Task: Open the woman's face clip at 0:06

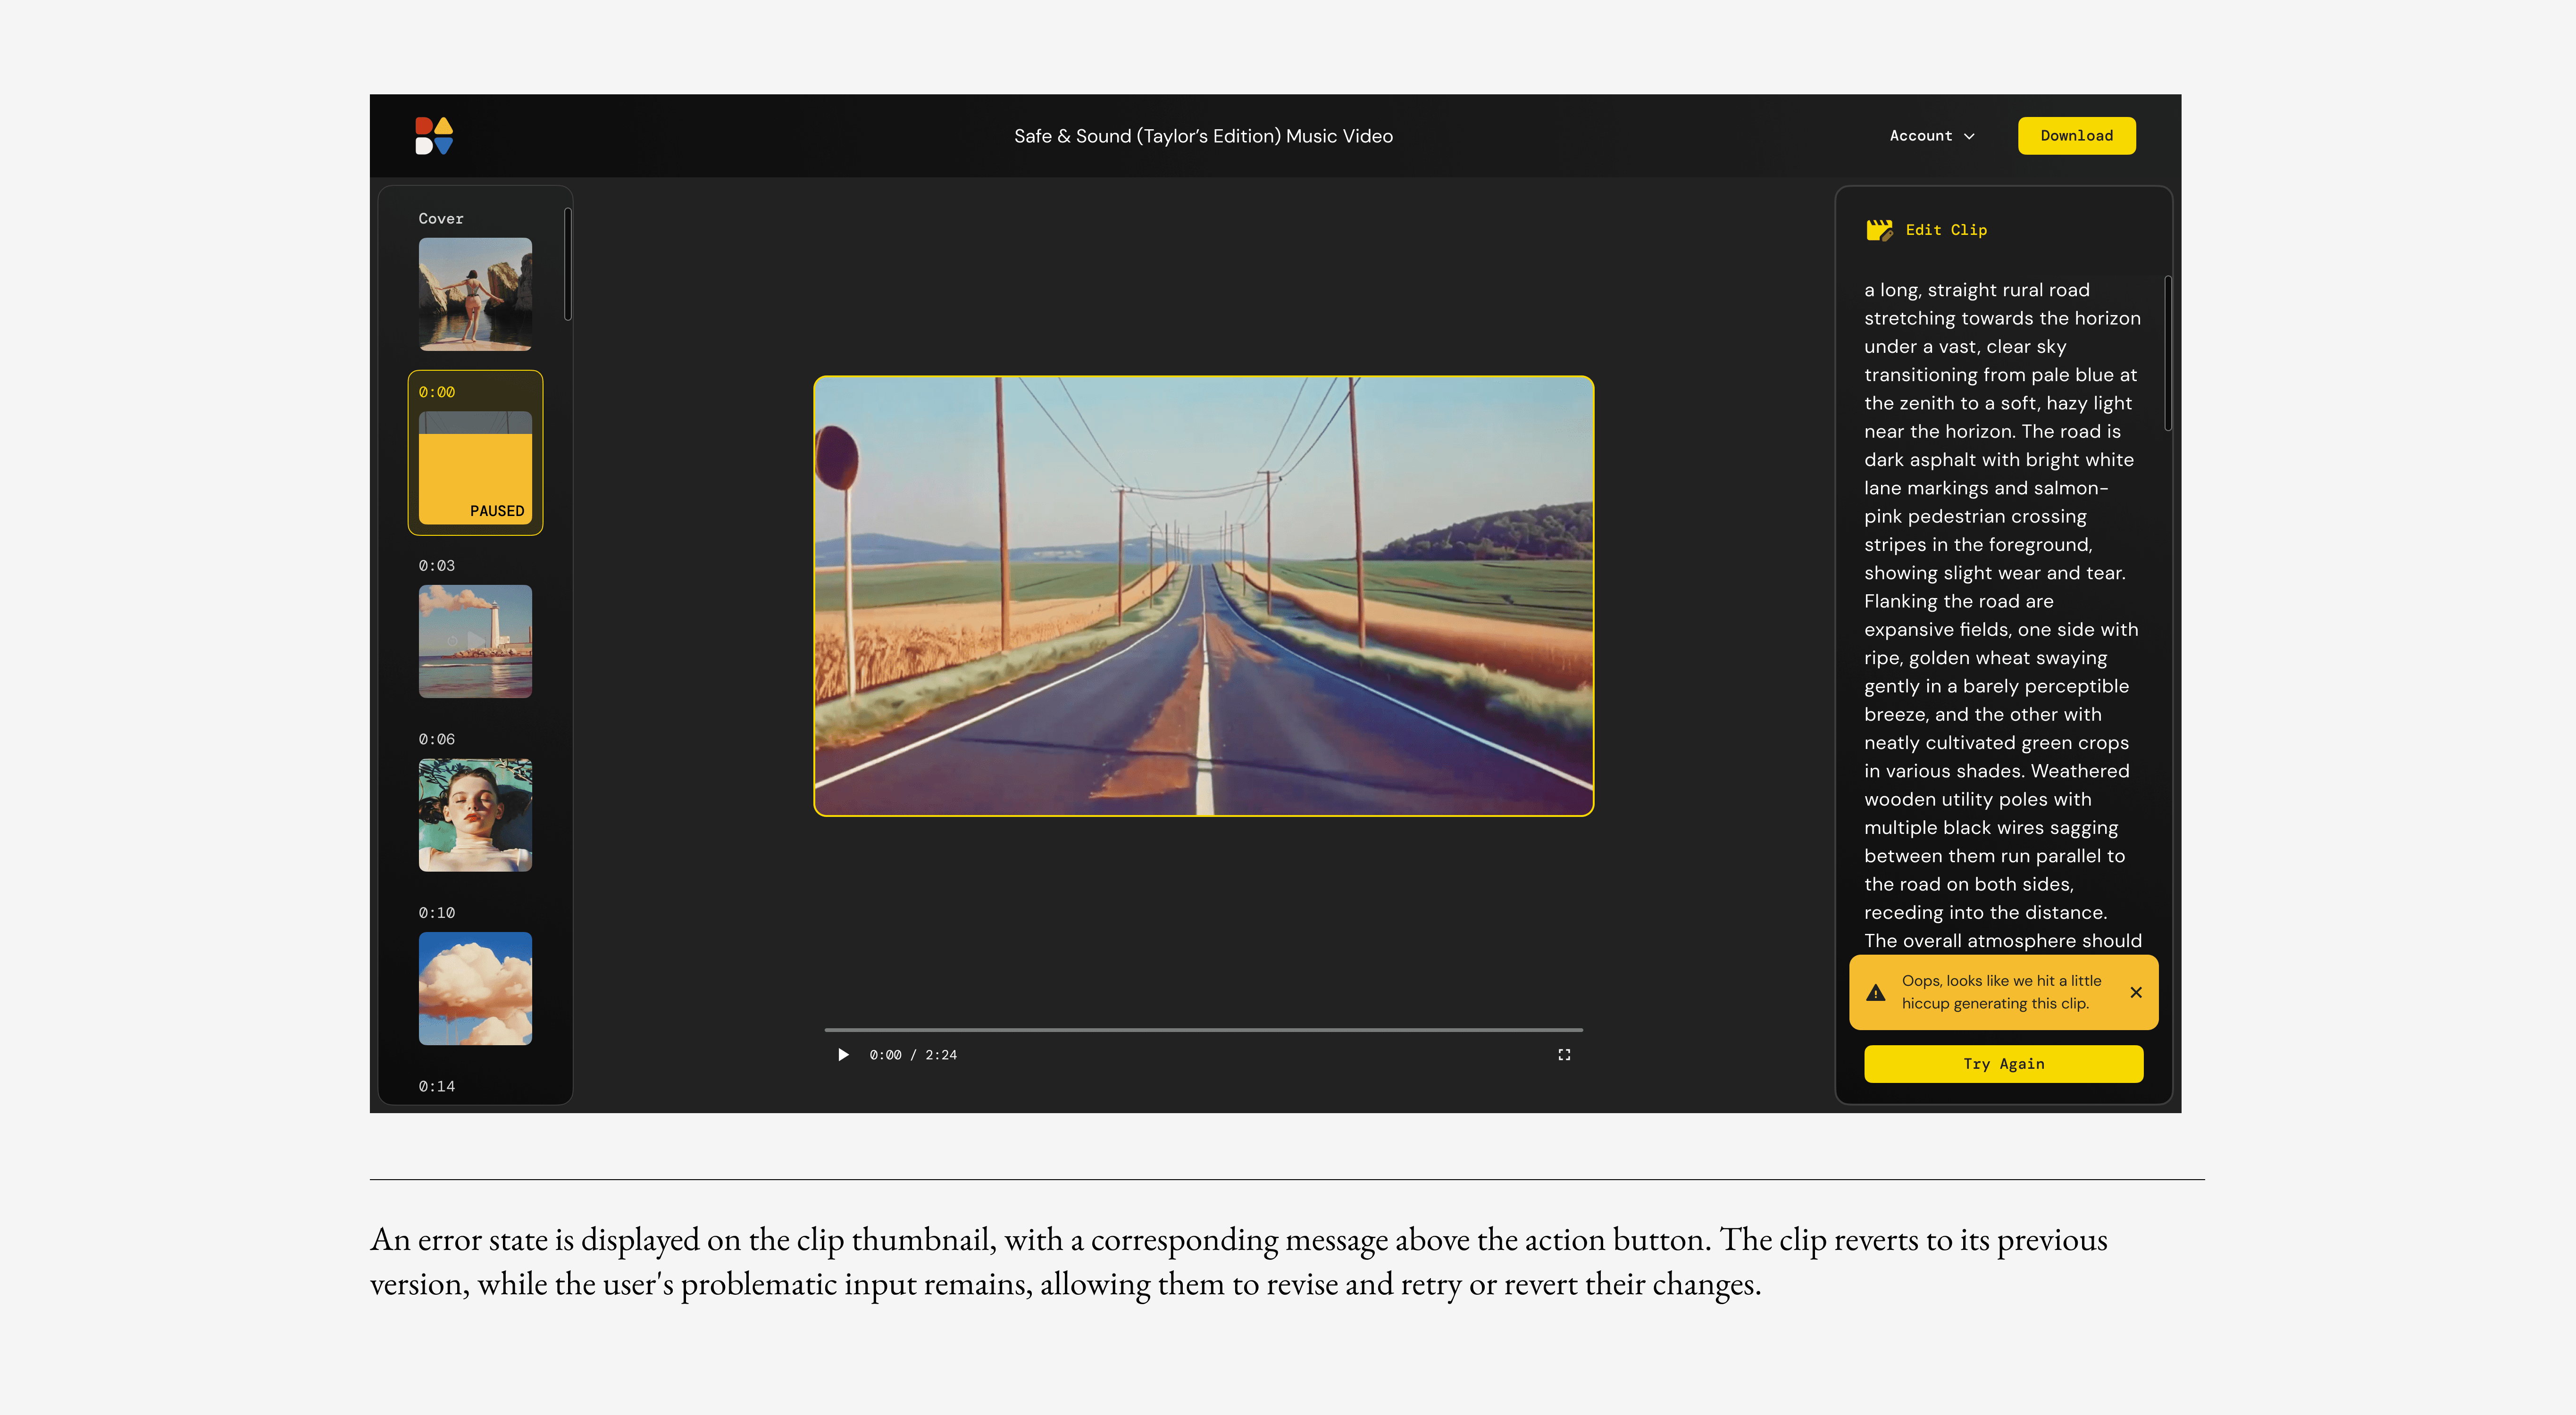Action: tap(475, 815)
